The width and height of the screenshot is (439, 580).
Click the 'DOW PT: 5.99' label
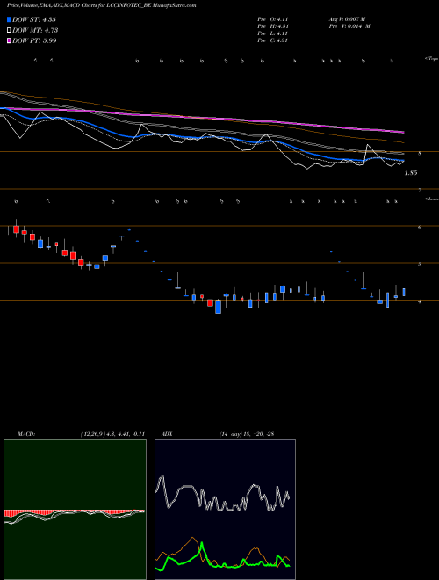[x=34, y=40]
